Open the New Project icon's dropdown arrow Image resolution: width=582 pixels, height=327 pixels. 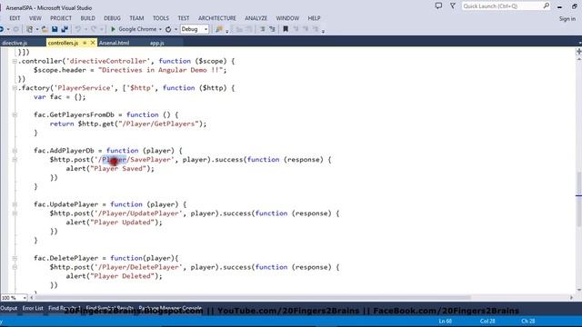37,29
